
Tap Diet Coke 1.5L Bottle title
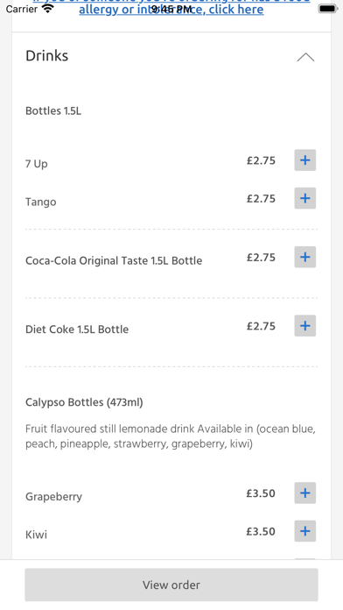77,330
